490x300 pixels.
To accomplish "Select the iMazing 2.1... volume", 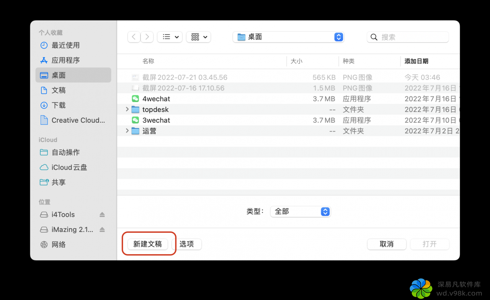I will point(72,230).
